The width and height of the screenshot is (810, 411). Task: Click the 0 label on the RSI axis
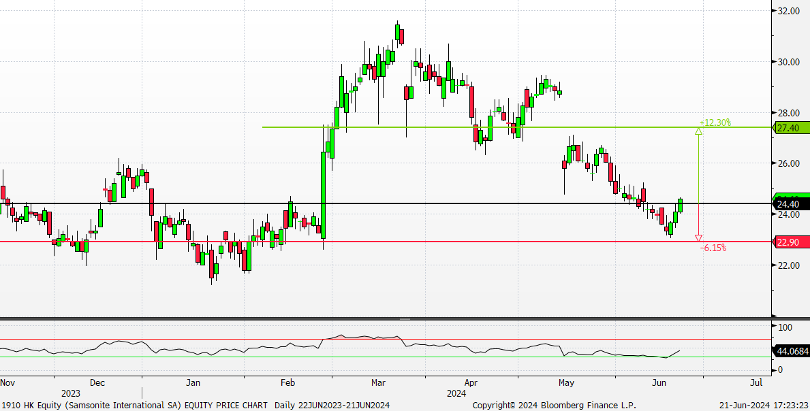[781, 369]
